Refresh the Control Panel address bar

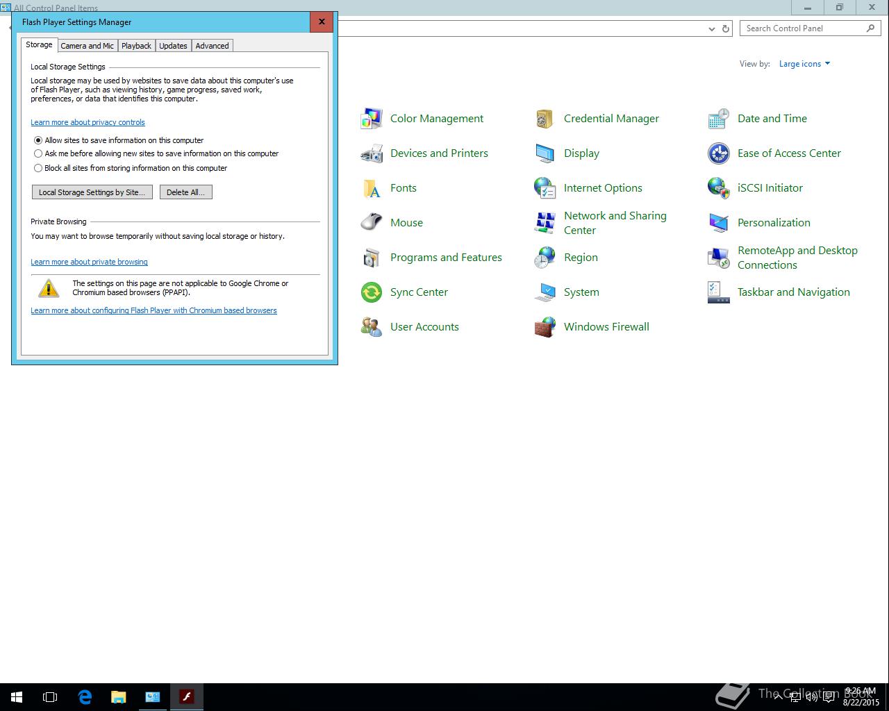click(726, 28)
